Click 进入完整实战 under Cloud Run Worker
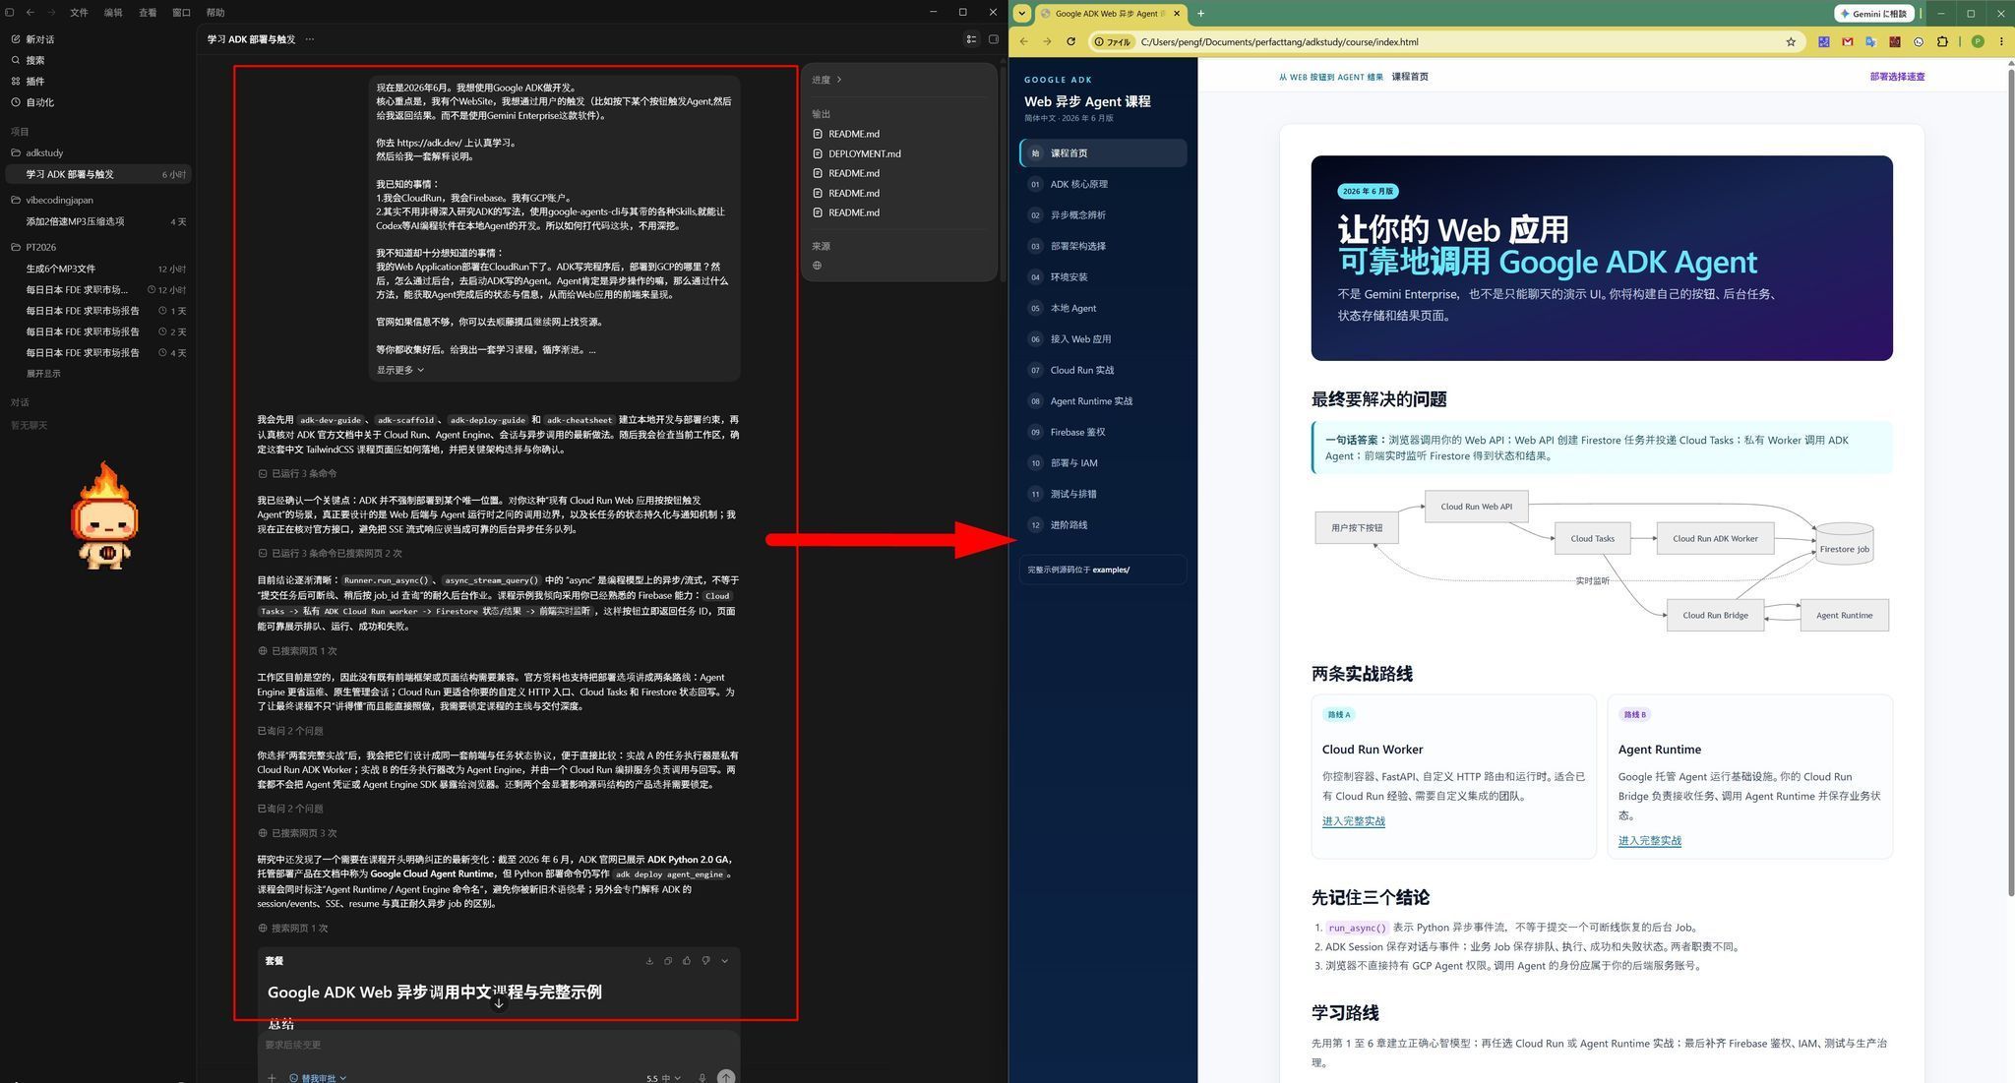This screenshot has height=1083, width=2015. pyautogui.click(x=1353, y=821)
